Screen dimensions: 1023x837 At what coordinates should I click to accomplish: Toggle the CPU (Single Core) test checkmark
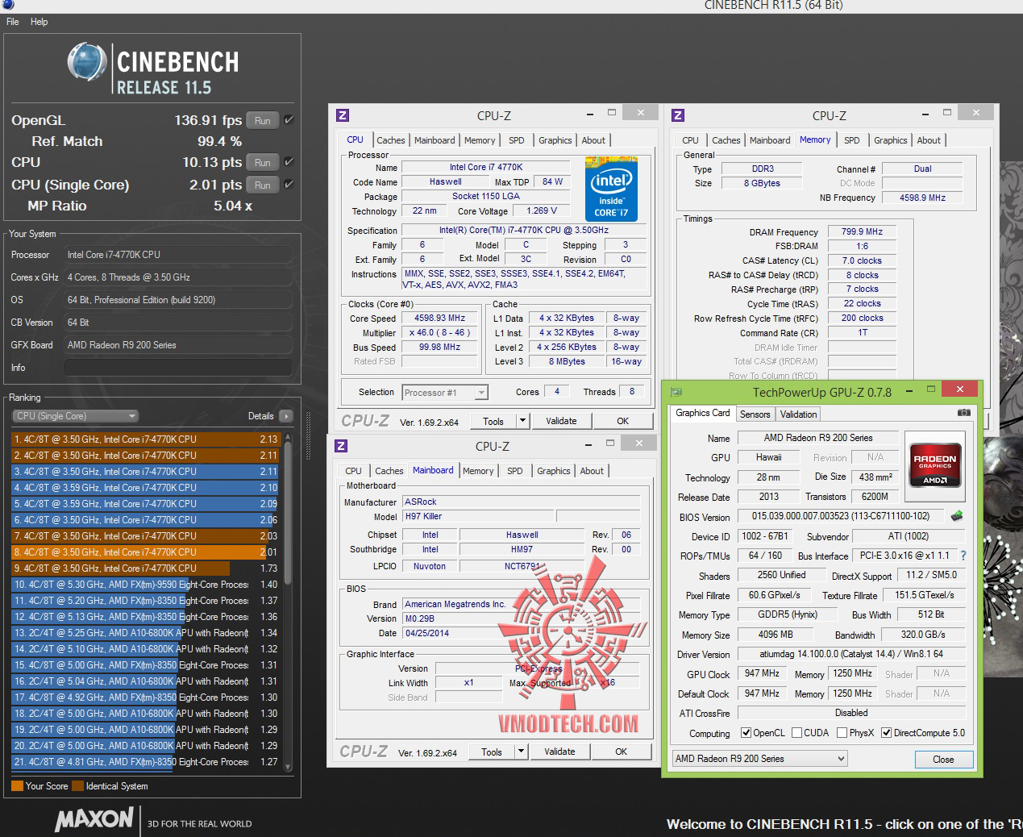pyautogui.click(x=289, y=185)
